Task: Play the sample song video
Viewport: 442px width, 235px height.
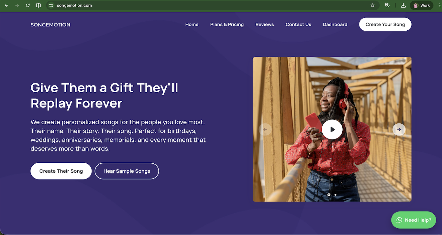Action: click(x=332, y=129)
